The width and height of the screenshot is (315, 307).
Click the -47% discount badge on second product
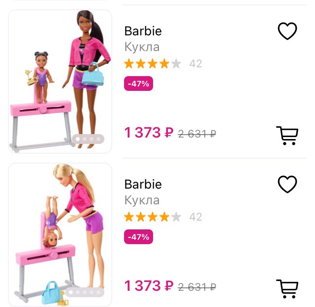[x=138, y=237]
